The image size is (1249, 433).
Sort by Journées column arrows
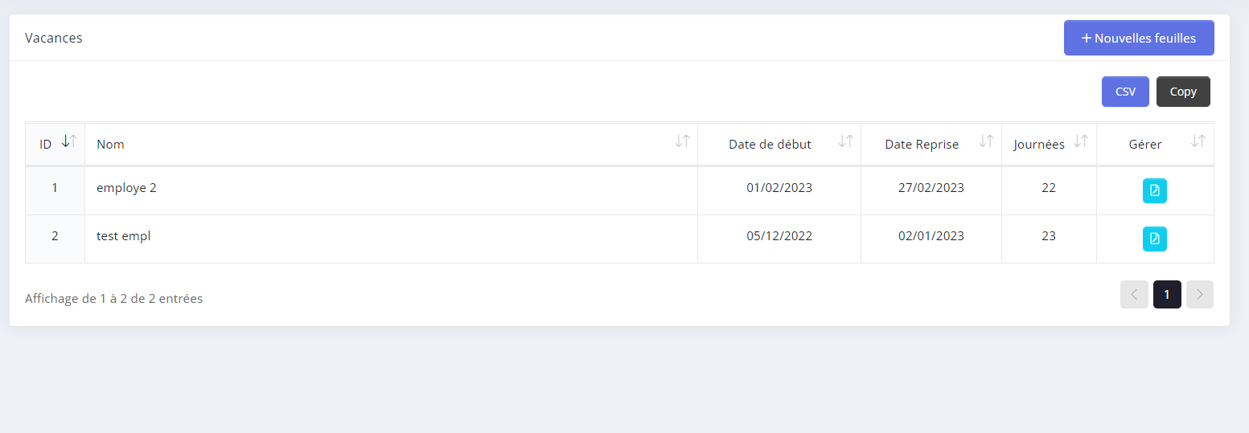tap(1081, 141)
